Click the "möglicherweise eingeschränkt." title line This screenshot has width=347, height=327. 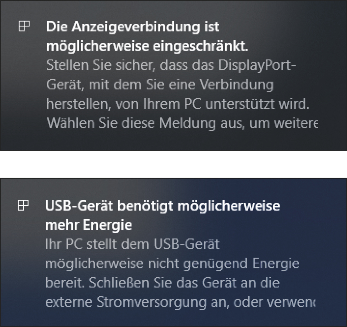pos(147,46)
